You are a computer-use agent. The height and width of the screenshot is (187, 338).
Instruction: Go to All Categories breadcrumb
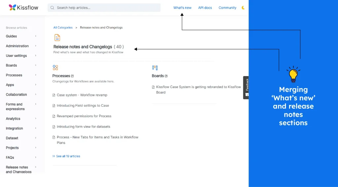pos(63,27)
